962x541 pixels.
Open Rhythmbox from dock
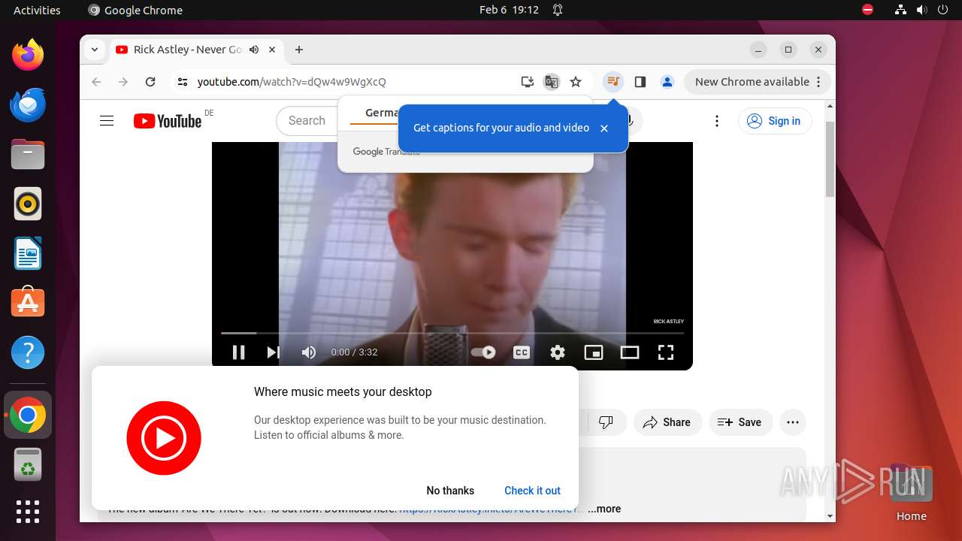pyautogui.click(x=28, y=204)
